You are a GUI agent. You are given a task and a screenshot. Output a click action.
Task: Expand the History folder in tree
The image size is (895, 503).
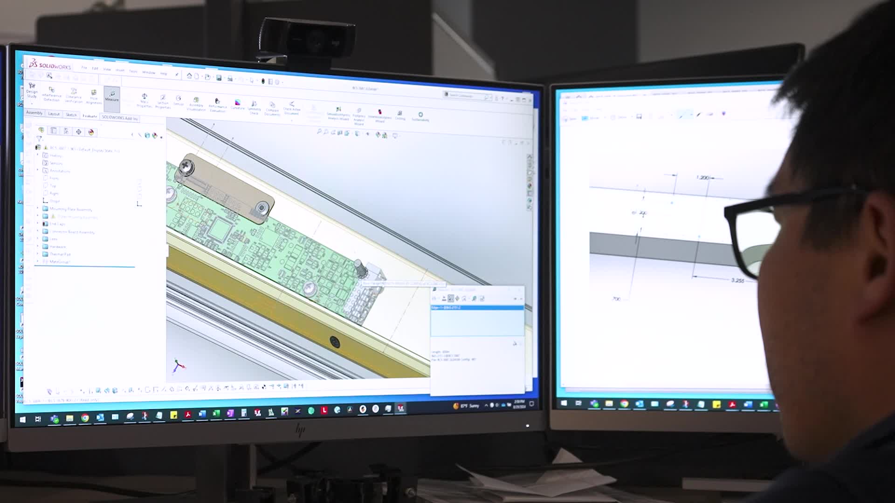(x=38, y=155)
